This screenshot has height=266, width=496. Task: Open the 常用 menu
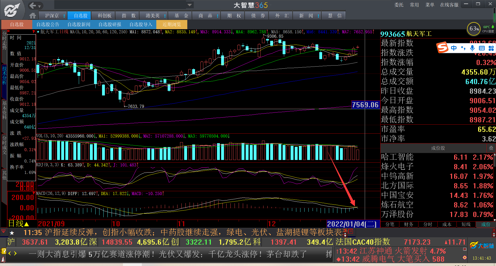414,5
